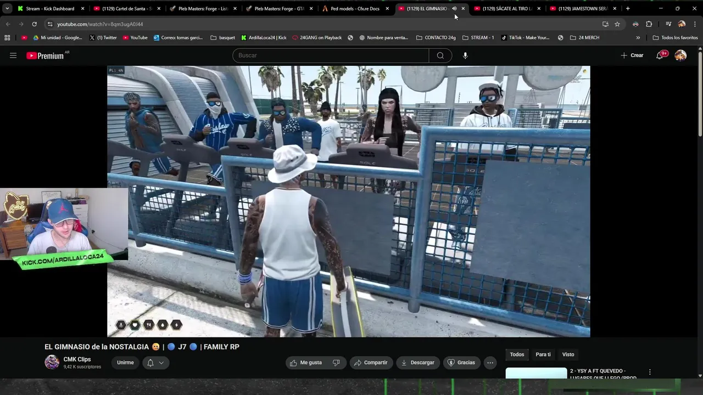Like the video with Me gusta

coord(306,363)
